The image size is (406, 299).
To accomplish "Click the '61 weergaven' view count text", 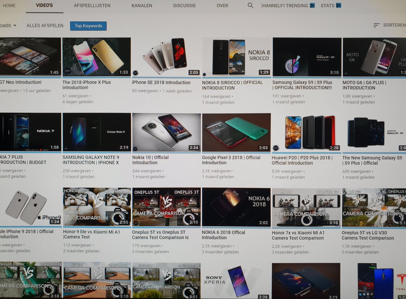I will (75, 96).
